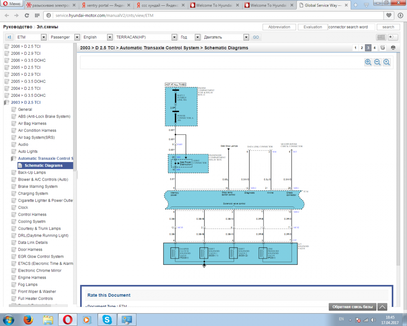Open the component circuit icon next to page numbers
This screenshot has width=407, height=326.
coord(383,48)
